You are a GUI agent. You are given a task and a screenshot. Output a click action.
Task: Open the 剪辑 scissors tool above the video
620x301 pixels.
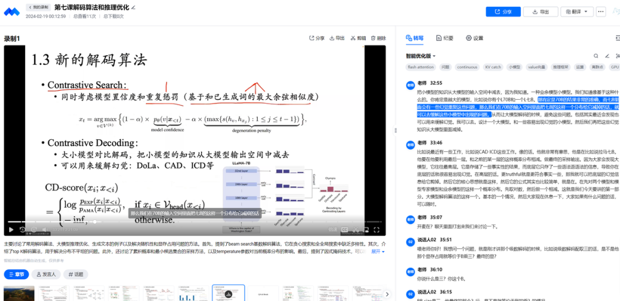tap(358, 38)
